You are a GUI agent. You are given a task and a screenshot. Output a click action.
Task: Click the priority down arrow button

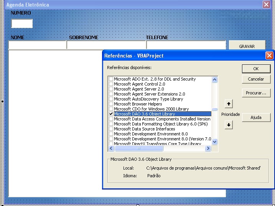(229, 125)
